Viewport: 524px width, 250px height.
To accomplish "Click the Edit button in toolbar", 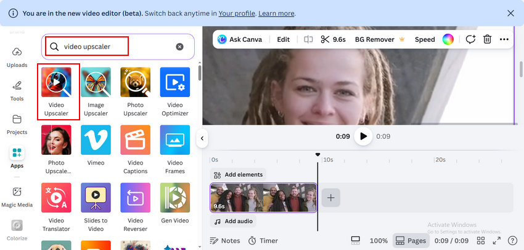I will pos(284,39).
